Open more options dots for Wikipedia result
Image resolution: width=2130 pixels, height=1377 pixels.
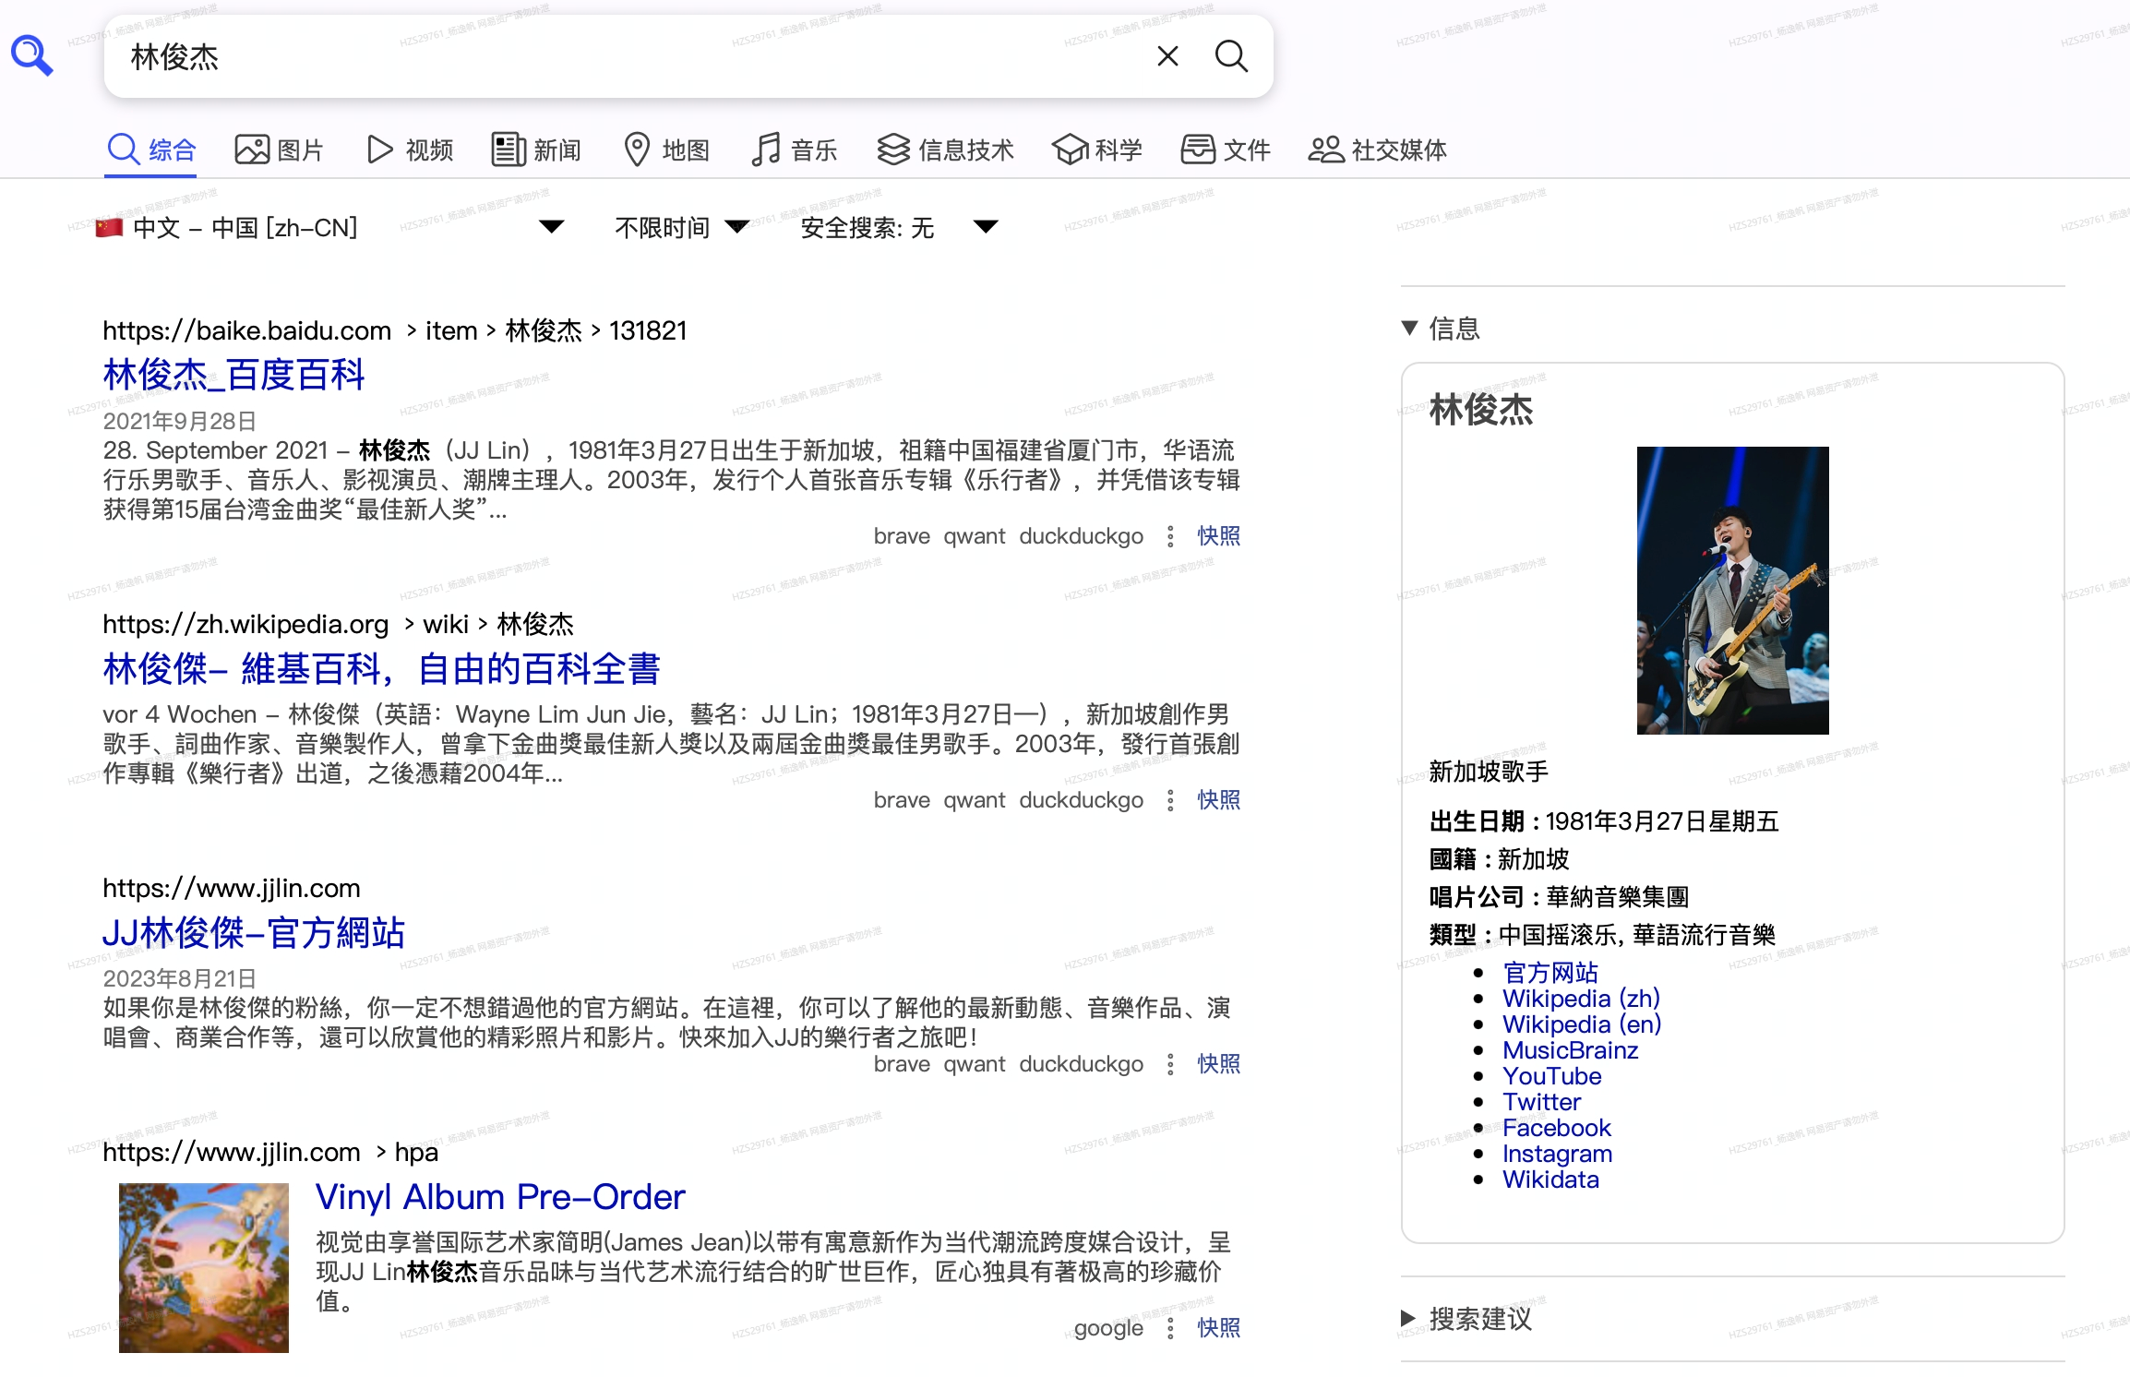[x=1170, y=800]
